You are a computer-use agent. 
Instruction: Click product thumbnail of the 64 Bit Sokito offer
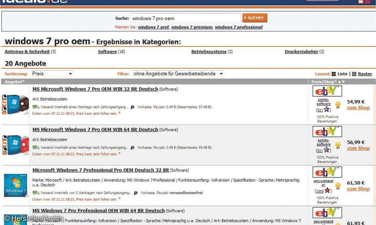click(x=15, y=145)
